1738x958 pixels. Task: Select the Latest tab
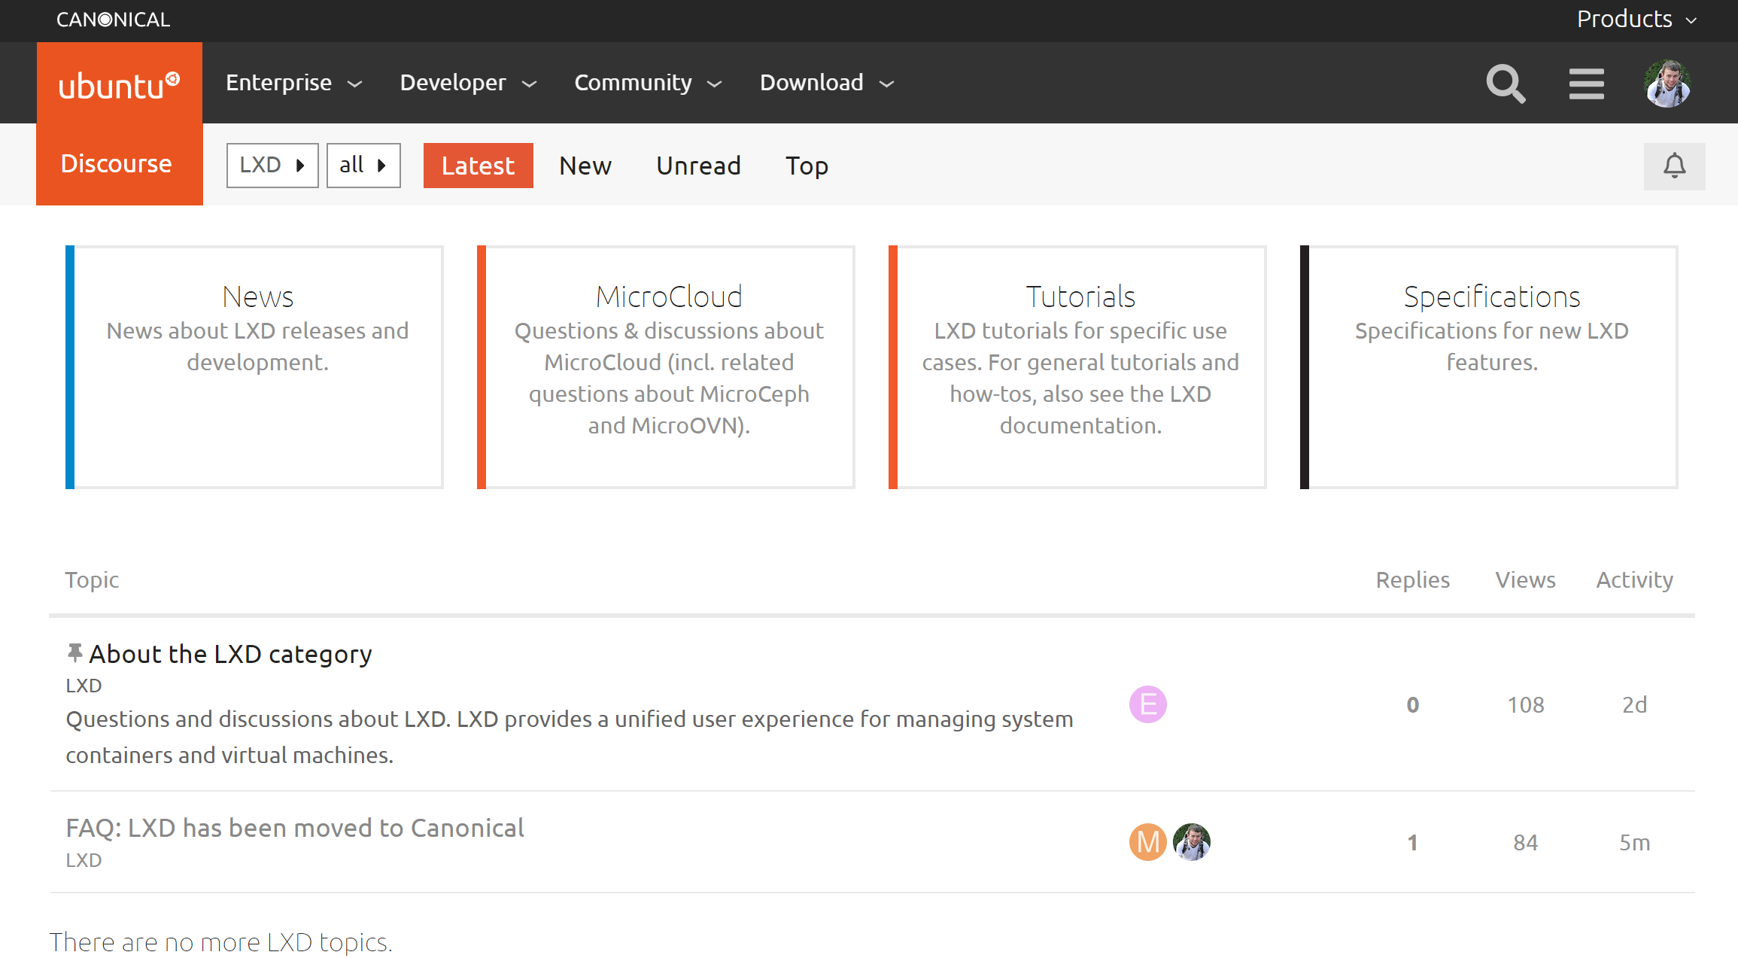click(x=478, y=166)
